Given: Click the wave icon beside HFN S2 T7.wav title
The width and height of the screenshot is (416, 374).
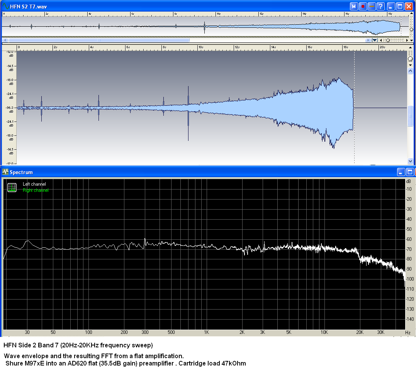Looking at the screenshot, I should 5,6.
